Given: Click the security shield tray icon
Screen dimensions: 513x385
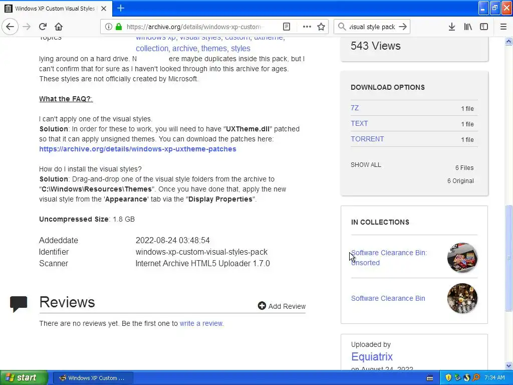Looking at the screenshot, I should [x=448, y=378].
